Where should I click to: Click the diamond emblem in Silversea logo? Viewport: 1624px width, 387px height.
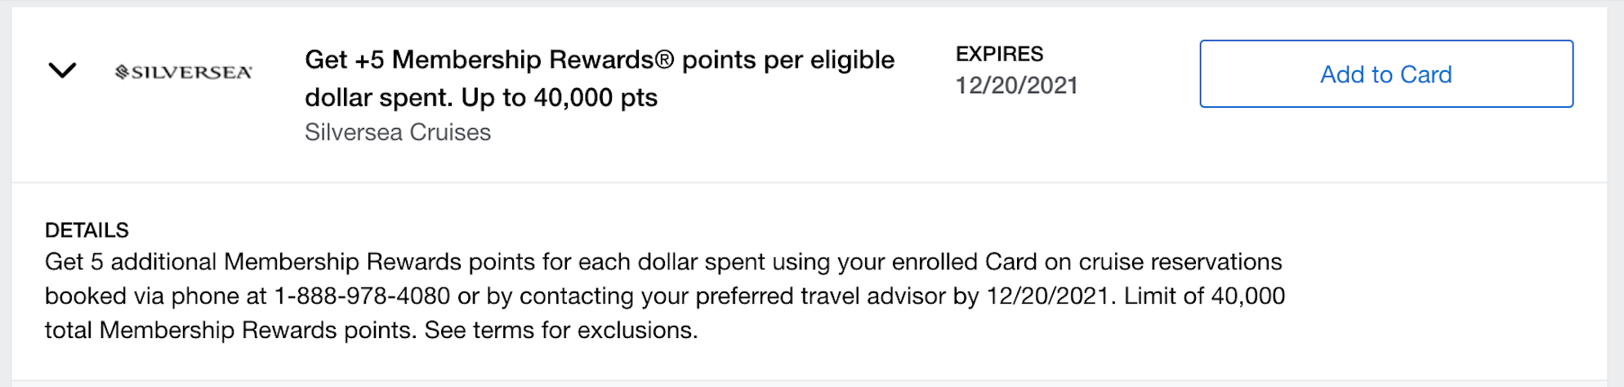[122, 73]
